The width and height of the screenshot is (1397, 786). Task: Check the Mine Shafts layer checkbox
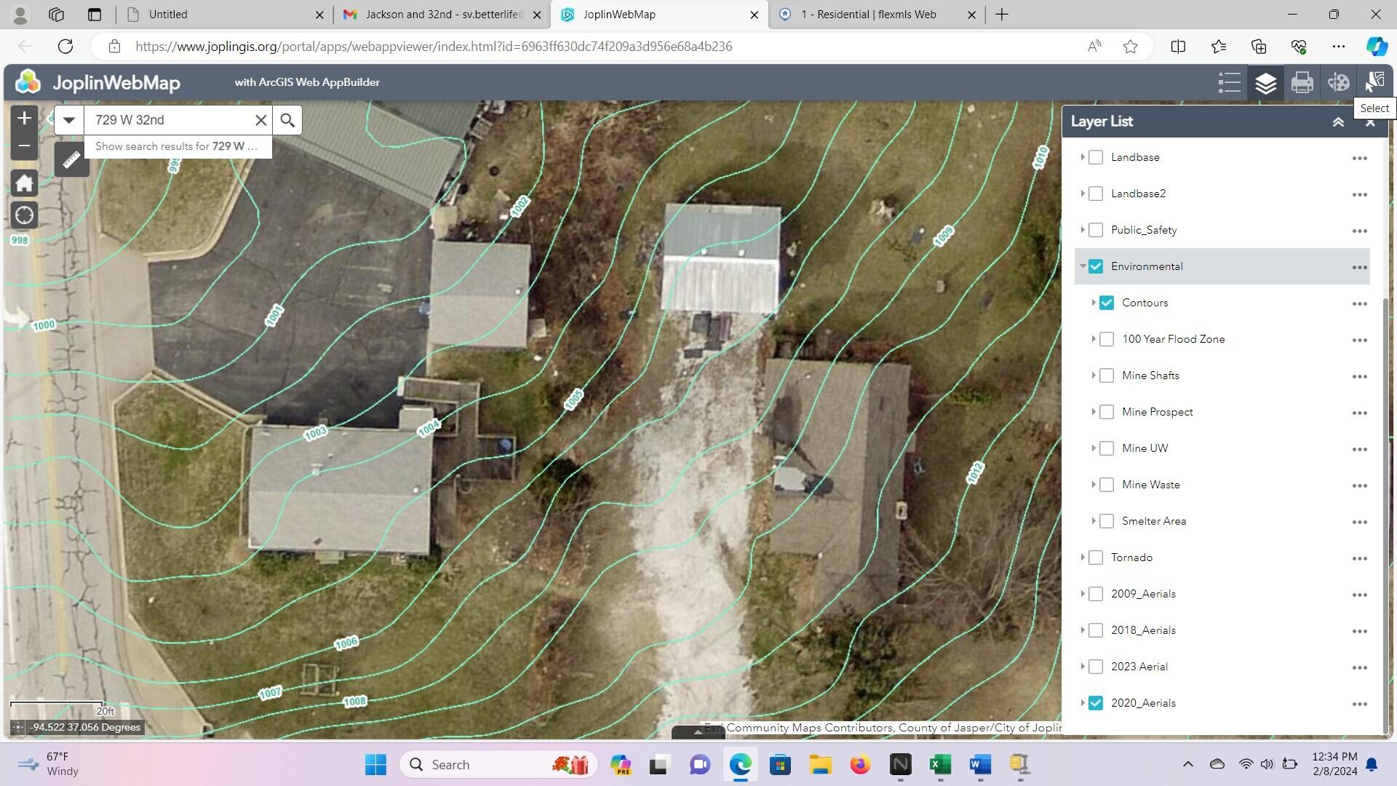click(1106, 376)
